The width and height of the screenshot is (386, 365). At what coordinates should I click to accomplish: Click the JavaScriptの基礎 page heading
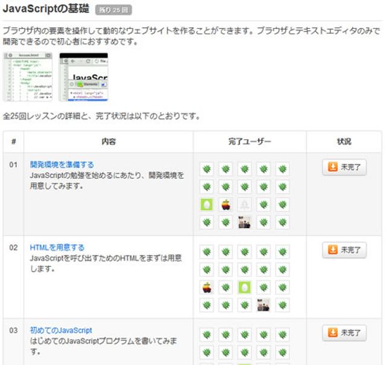click(46, 9)
